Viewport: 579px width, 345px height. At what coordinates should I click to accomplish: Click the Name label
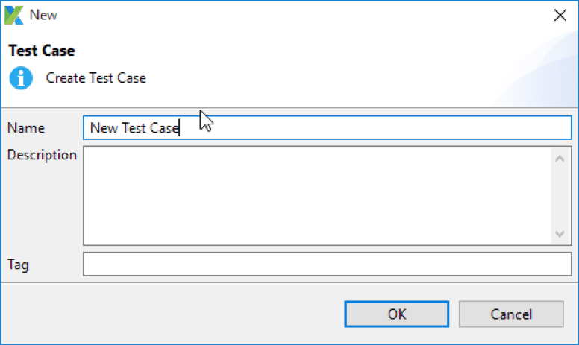point(26,128)
